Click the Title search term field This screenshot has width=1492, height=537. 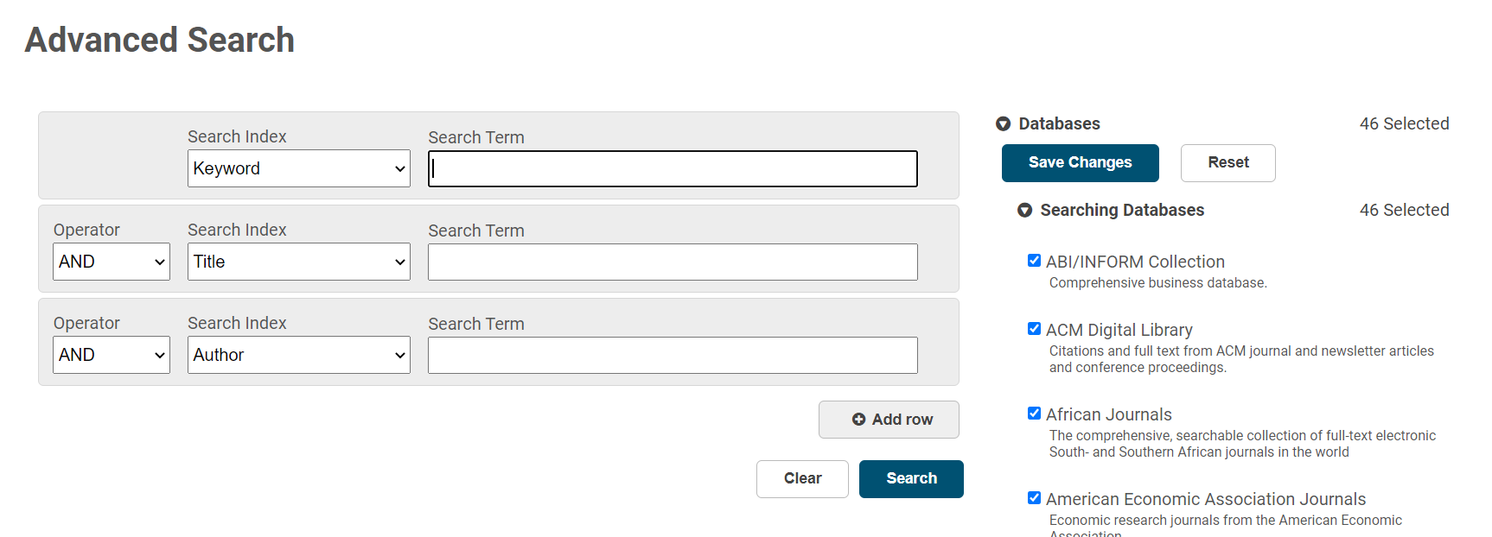click(x=673, y=262)
